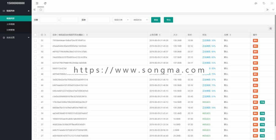276x140 pixels.
Task: Click the size value in row 27
Action: [177, 136]
